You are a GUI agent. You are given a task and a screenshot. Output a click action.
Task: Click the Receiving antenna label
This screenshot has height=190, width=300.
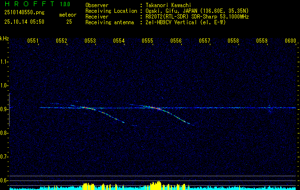[110, 22]
